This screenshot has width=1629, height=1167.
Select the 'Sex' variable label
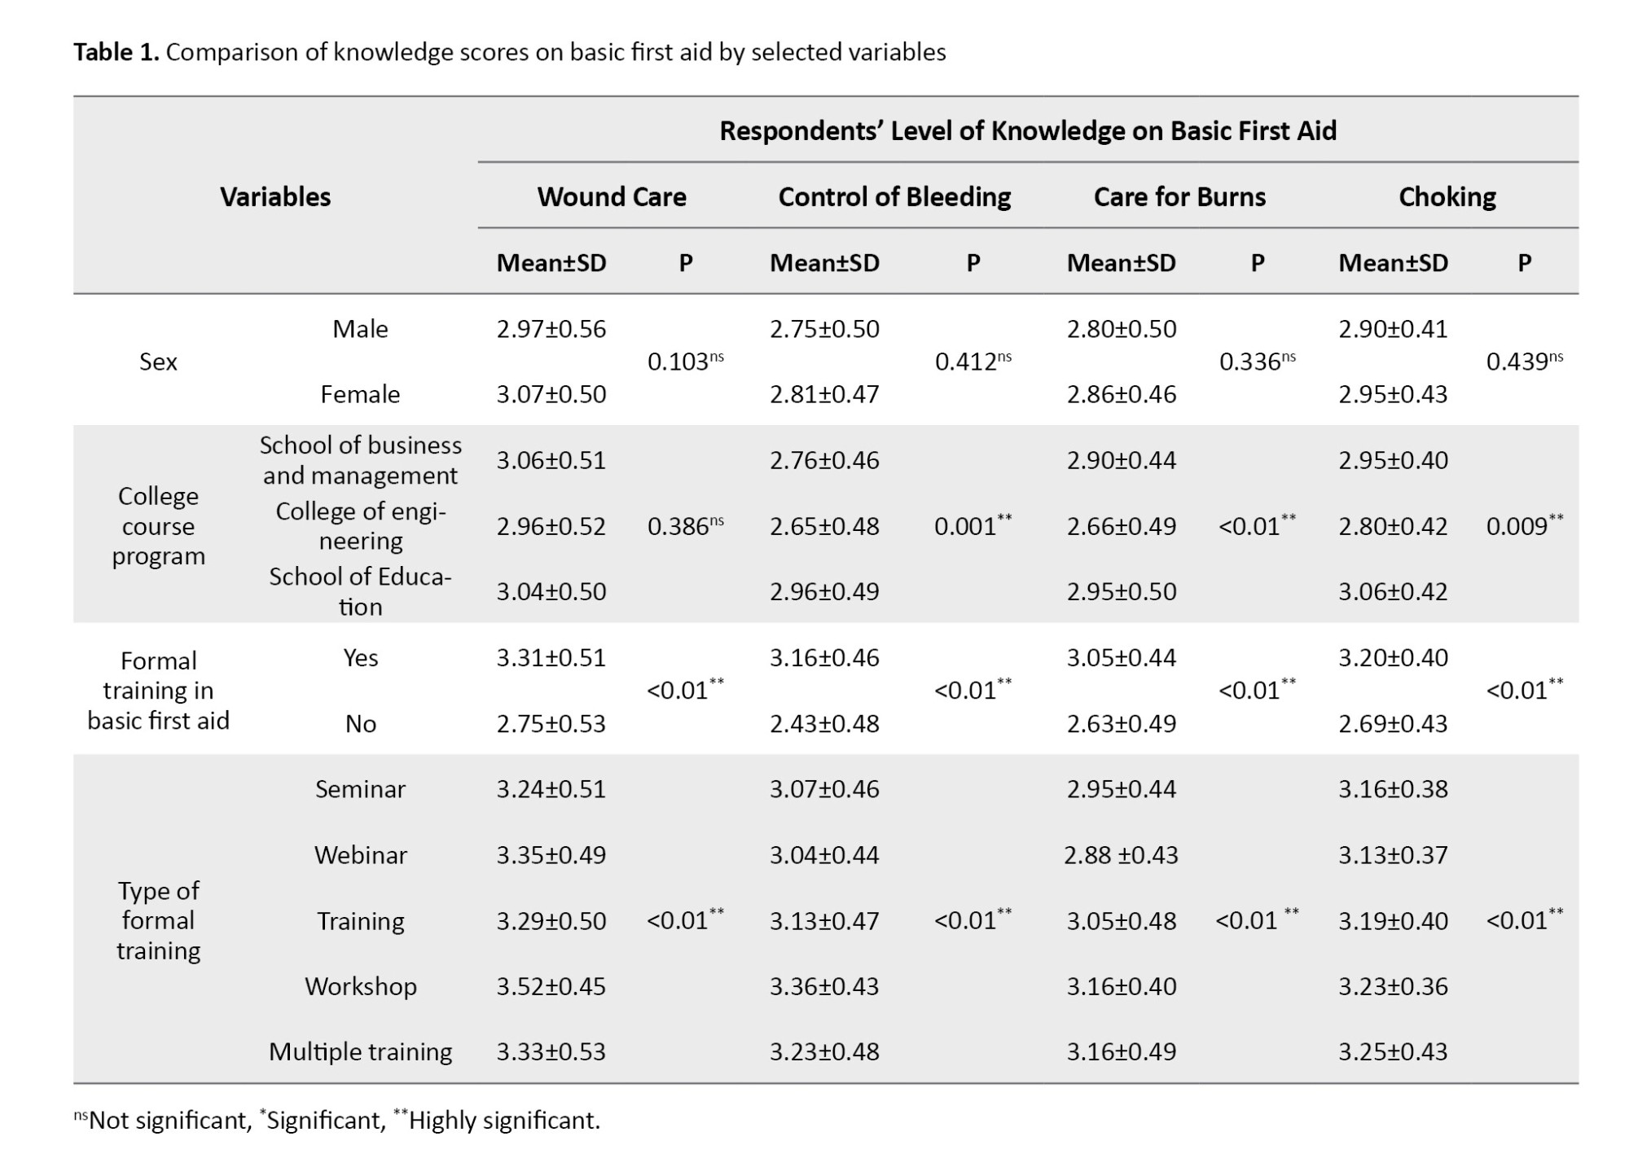tap(158, 362)
